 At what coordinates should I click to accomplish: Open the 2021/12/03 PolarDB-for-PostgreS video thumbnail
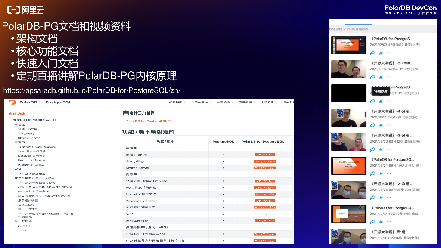click(x=349, y=45)
